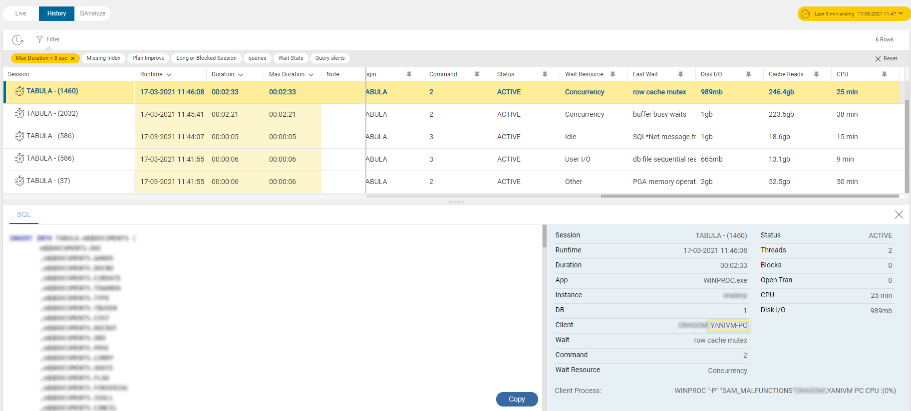Open the QAnalyze tab

pos(92,13)
